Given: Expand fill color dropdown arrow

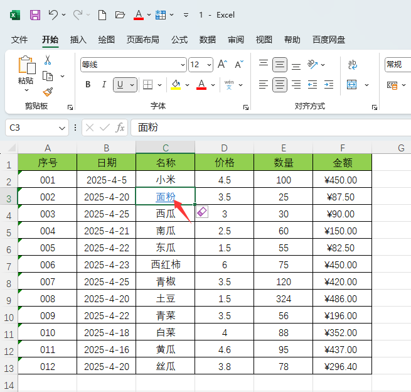Looking at the screenshot, I should pos(187,85).
